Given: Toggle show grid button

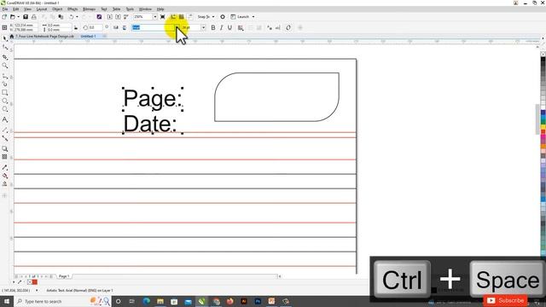Looking at the screenshot, I should pyautogui.click(x=182, y=17).
